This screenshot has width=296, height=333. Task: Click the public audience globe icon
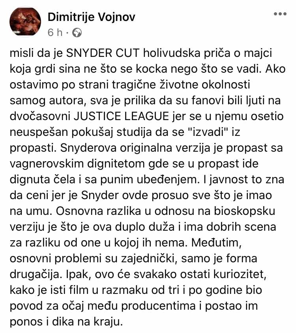coord(77,33)
